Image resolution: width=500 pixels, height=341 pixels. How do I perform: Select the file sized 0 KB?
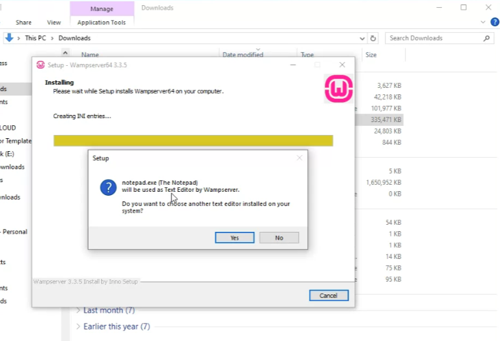395,194
